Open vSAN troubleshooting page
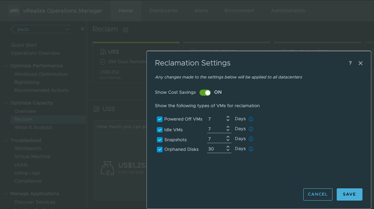This screenshot has height=209, width=374. point(21,165)
